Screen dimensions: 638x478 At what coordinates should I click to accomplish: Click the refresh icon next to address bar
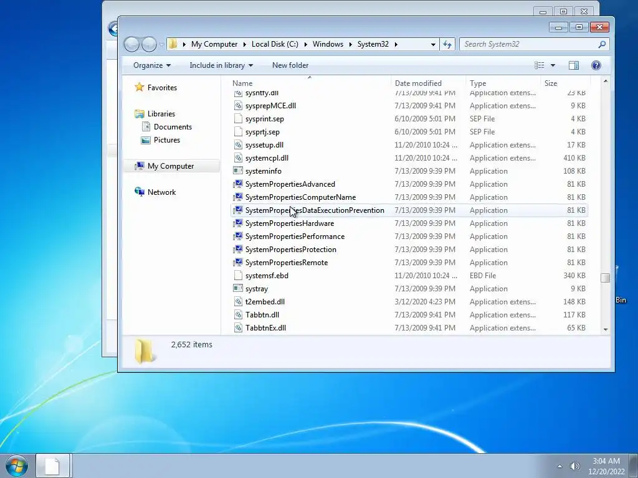tap(447, 44)
